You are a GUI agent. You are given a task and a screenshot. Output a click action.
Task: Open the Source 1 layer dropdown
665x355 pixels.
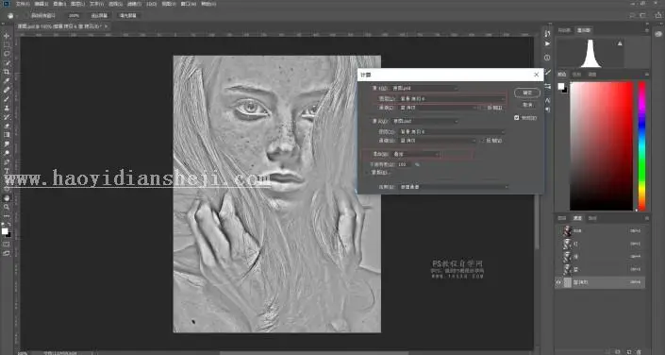click(452, 98)
